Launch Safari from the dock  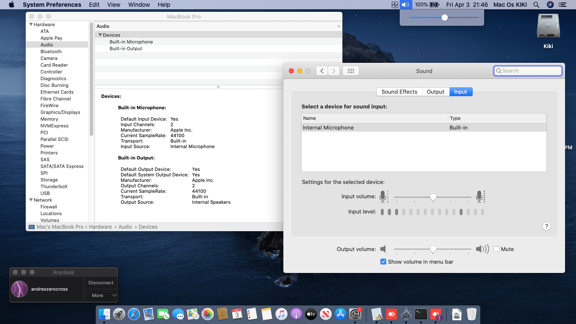coord(134,314)
